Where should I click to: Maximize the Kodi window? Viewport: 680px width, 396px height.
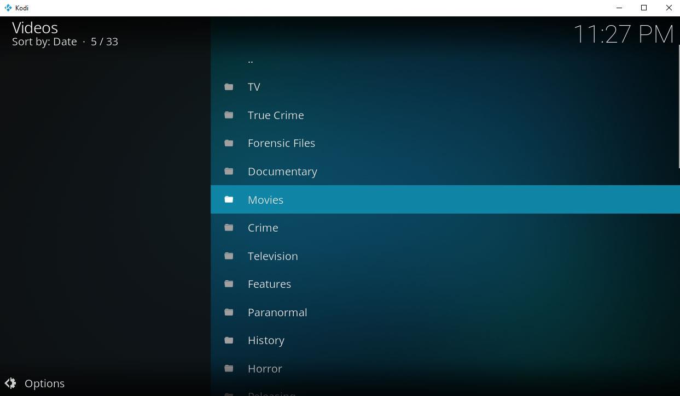click(644, 8)
